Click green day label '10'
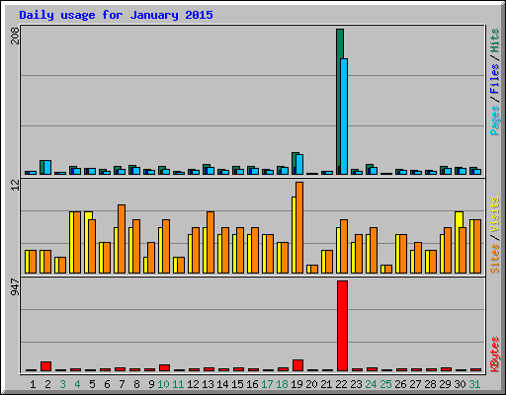The image size is (506, 395). coord(163,384)
